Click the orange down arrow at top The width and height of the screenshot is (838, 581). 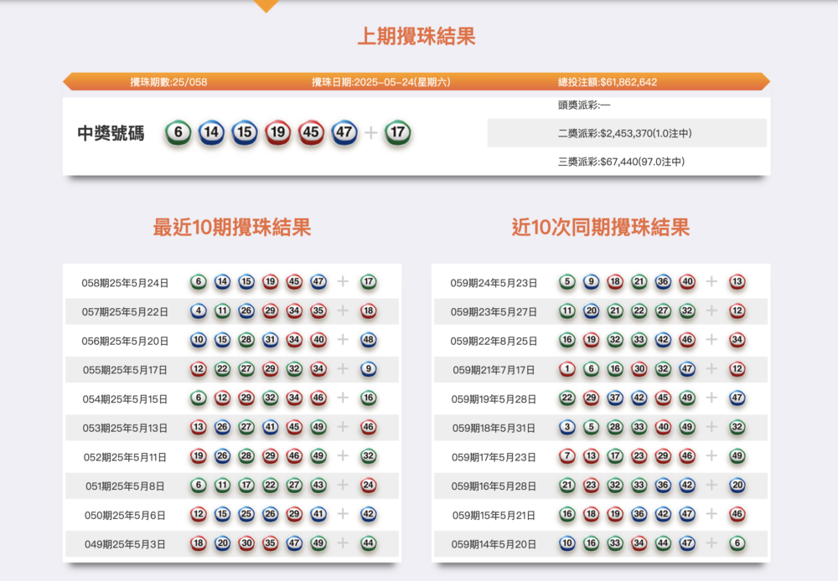(266, 6)
